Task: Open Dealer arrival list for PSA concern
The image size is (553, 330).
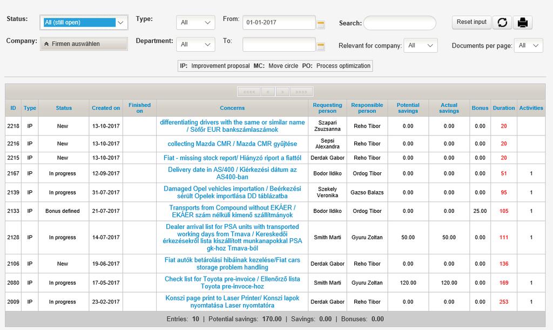Action: (x=232, y=237)
